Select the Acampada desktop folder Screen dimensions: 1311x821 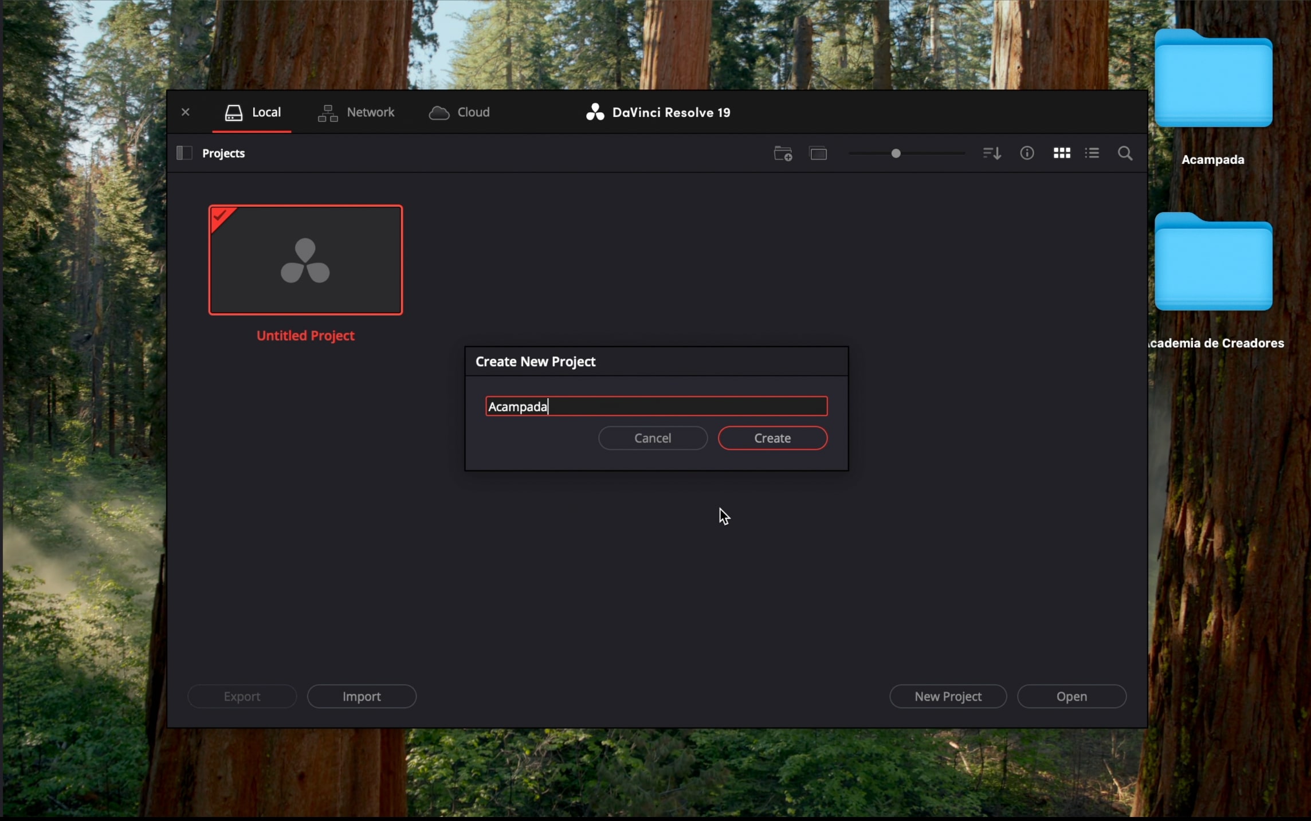tap(1213, 80)
